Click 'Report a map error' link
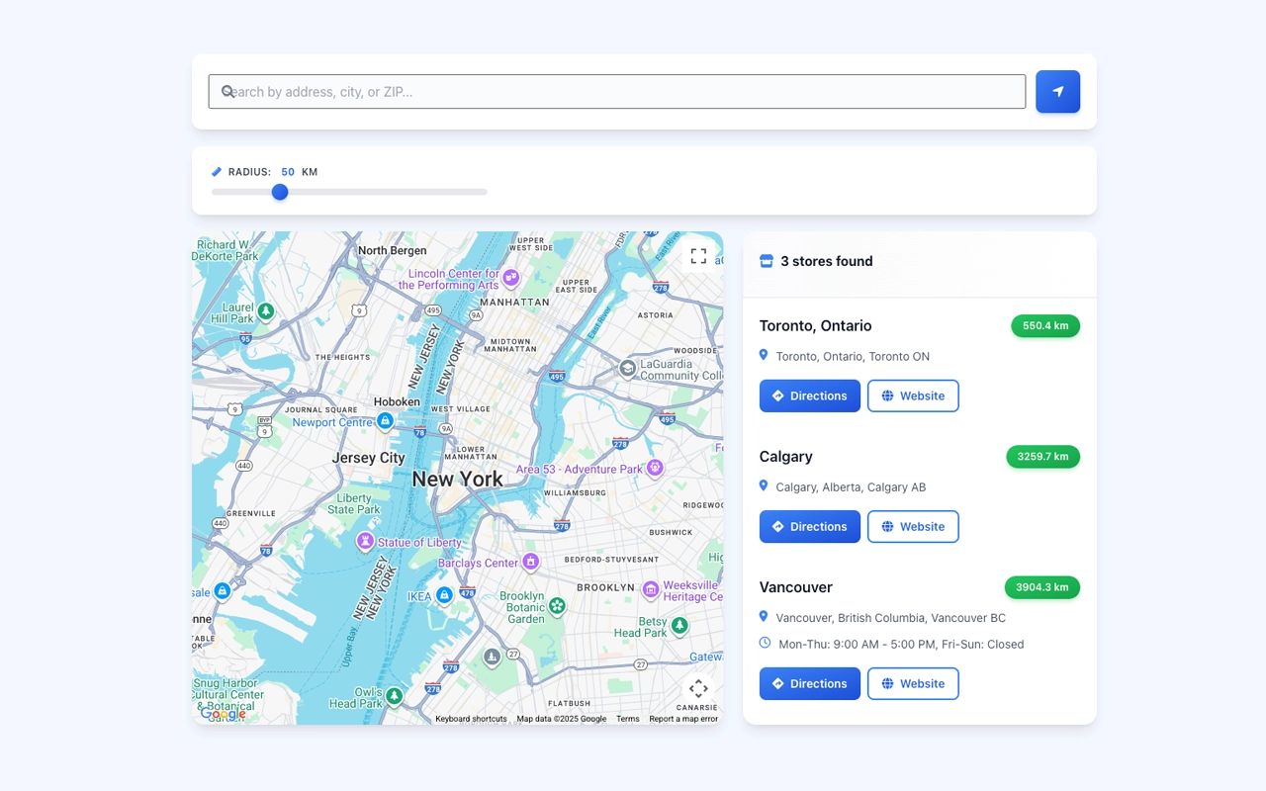 (682, 719)
